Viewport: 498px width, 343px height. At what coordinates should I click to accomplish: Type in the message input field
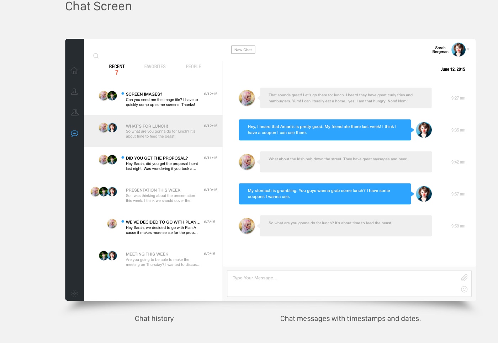pos(341,283)
